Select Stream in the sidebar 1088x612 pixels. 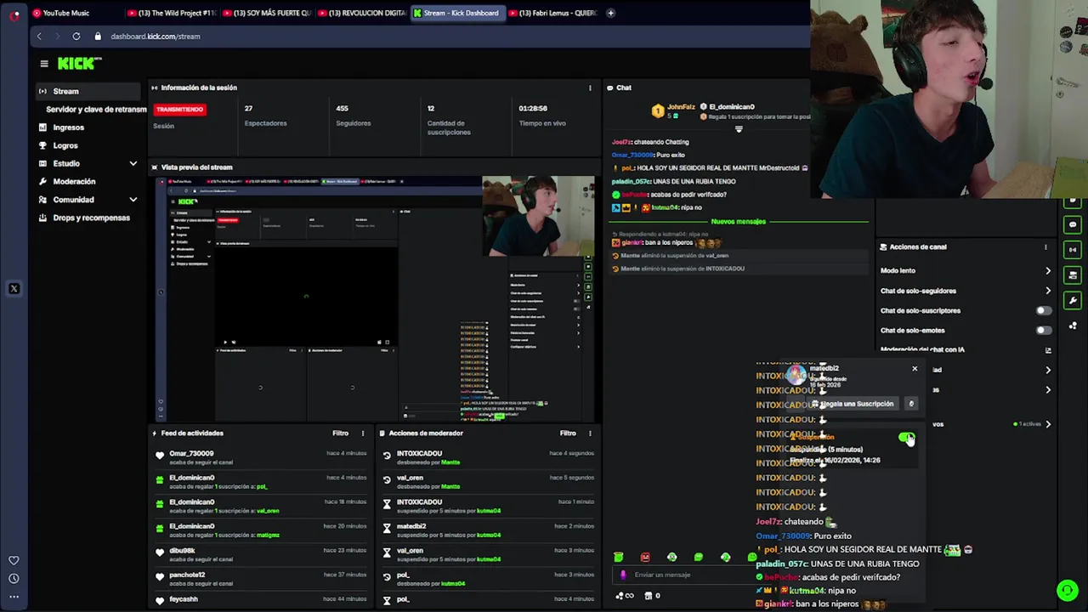[88, 91]
